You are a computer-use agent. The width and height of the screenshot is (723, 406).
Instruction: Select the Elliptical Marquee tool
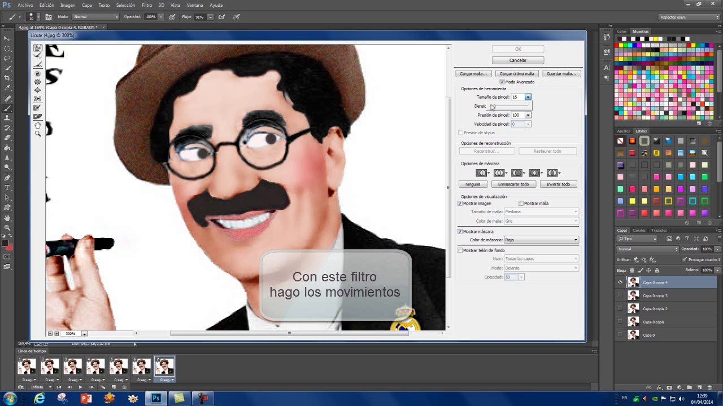point(7,48)
